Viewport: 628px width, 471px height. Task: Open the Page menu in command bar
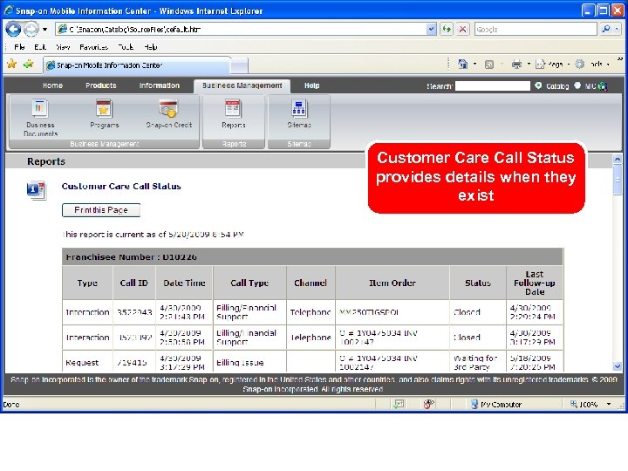click(552, 64)
